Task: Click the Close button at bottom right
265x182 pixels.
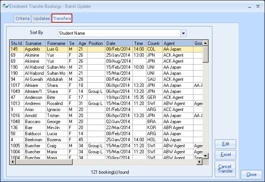Action: (x=251, y=174)
